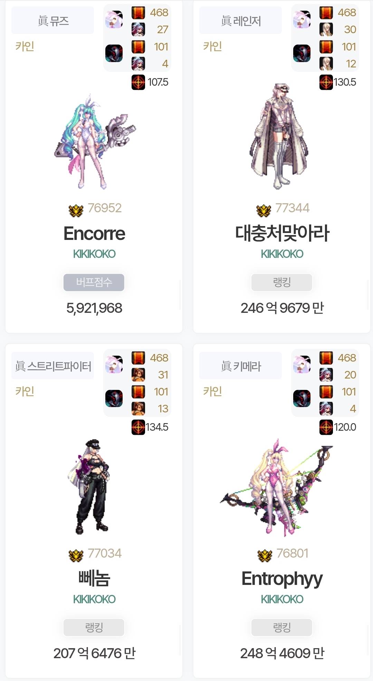Click the 버프점수 button under Encorre
Image resolution: width=373 pixels, height=681 pixels.
coord(94,282)
